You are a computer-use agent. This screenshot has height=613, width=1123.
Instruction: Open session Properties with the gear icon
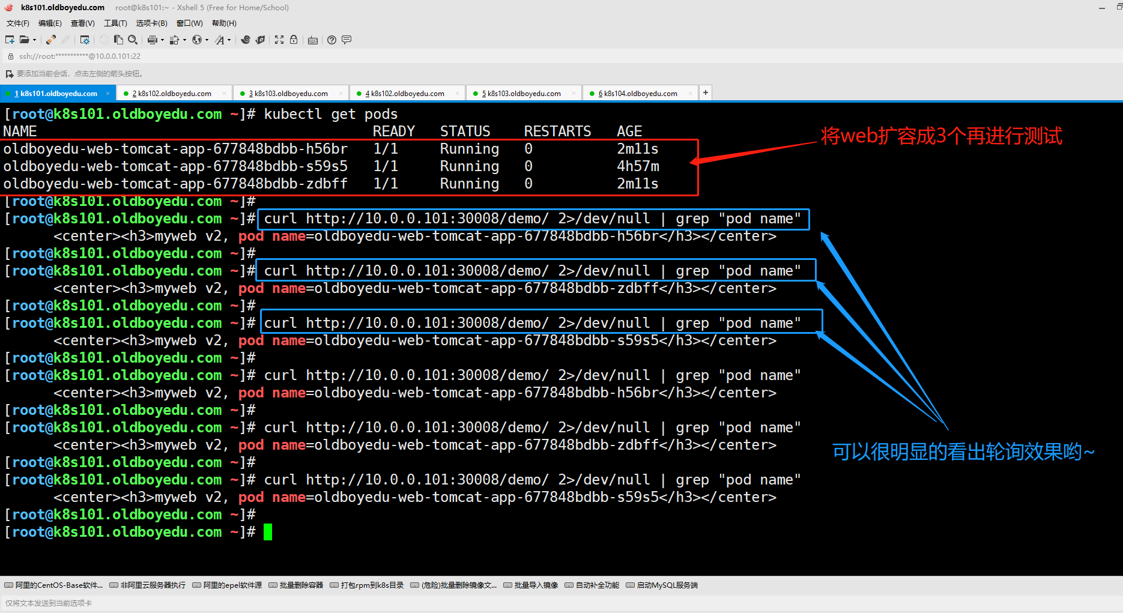(85, 40)
